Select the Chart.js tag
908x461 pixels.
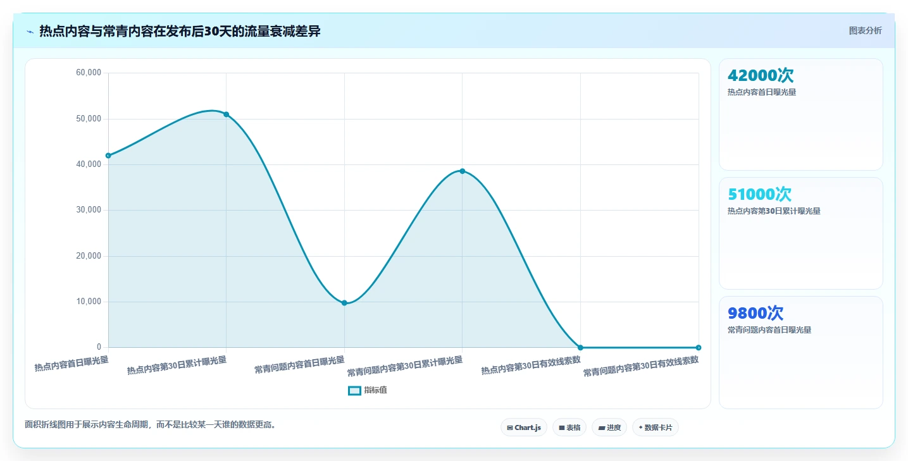524,427
